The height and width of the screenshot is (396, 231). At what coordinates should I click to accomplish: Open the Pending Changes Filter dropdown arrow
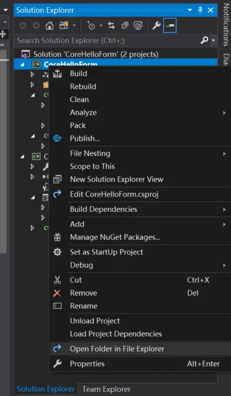point(101,25)
